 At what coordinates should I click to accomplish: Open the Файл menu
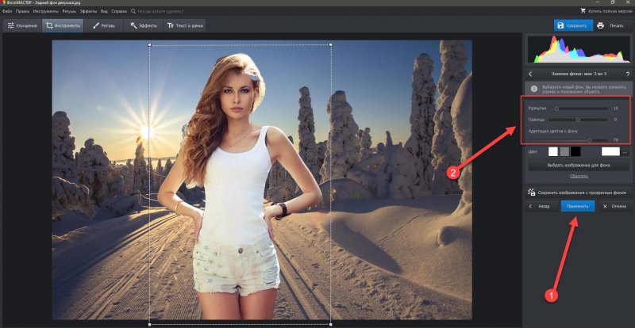click(6, 11)
